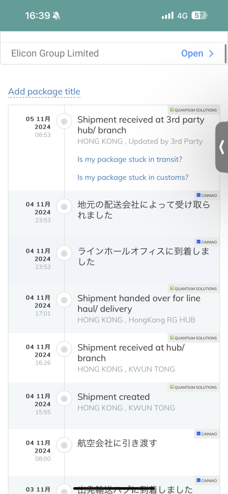Tap the Quantium Solutions badge on first event
The width and height of the screenshot is (228, 494).
pyautogui.click(x=193, y=110)
